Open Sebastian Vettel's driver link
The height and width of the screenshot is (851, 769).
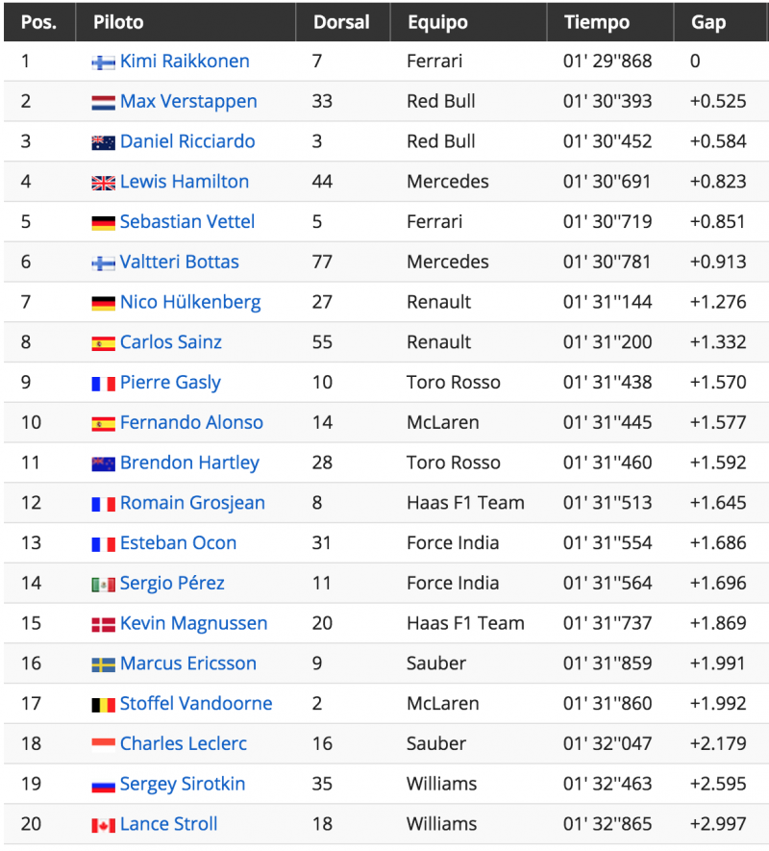[187, 221]
